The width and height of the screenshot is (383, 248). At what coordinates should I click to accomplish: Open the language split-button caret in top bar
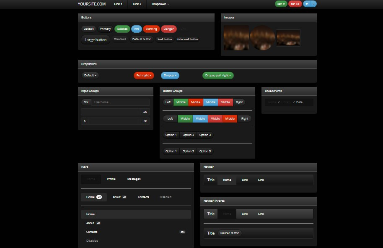coord(314,4)
